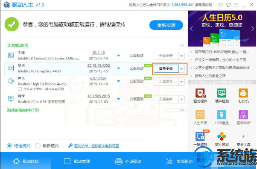
Task: Click the 主板 motherboard device icon
Action: pyautogui.click(x=11, y=55)
